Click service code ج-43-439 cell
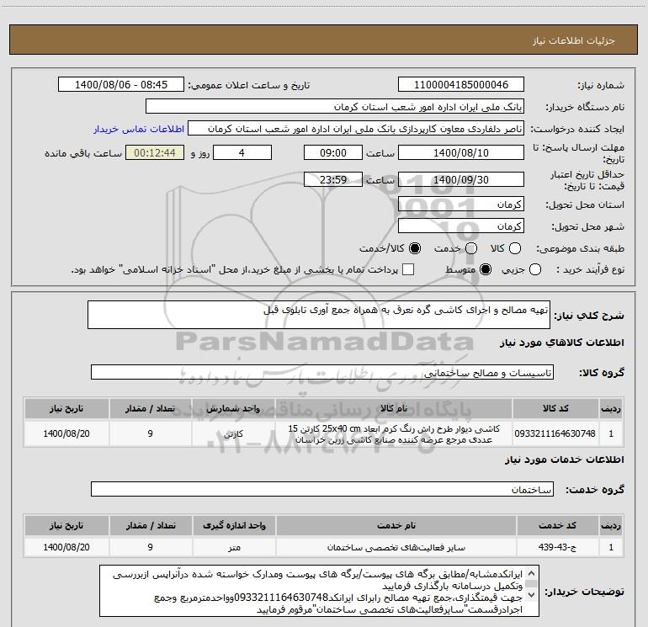 pos(557,547)
